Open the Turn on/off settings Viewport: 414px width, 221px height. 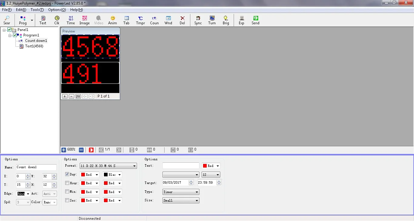click(212, 20)
